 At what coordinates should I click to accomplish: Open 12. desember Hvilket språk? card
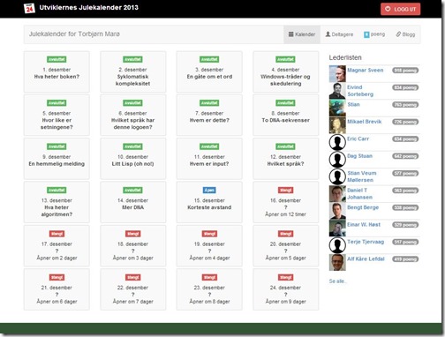coord(285,159)
